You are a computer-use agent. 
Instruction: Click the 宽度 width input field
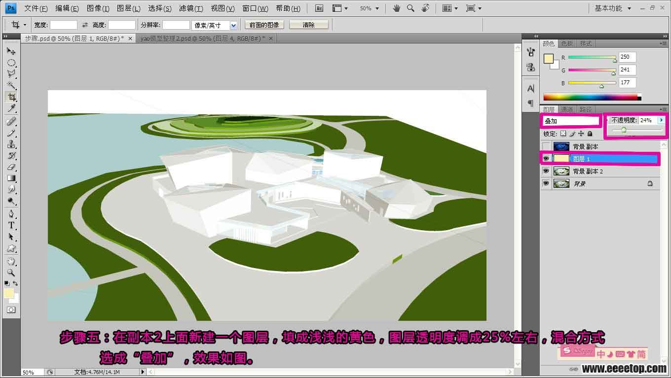point(64,25)
